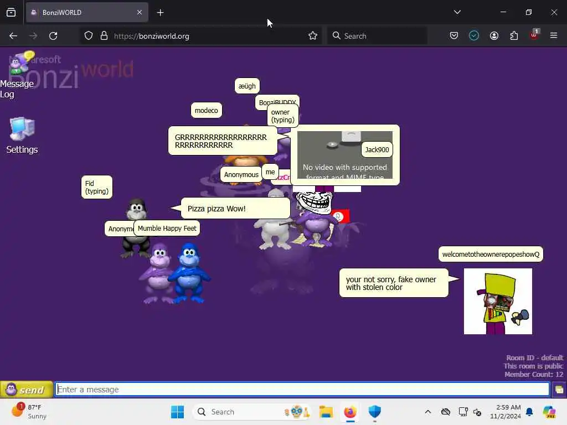
Task: Click the 'owner (typing)' name tag
Action: coord(283,116)
